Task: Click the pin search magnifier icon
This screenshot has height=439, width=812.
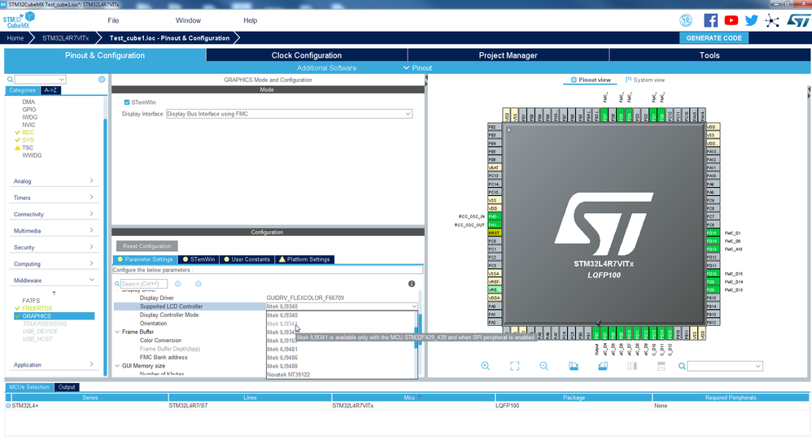Action: pos(682,366)
